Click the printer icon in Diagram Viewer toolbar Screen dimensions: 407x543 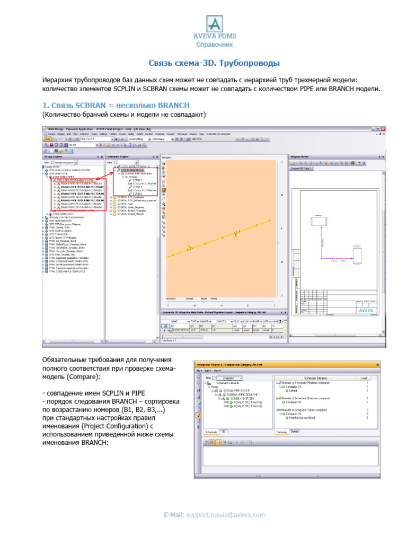coord(352,163)
